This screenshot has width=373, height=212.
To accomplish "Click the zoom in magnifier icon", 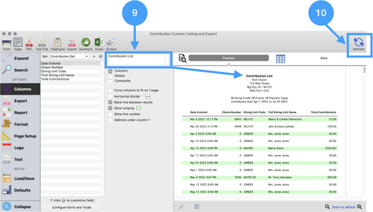I will click(360, 207).
